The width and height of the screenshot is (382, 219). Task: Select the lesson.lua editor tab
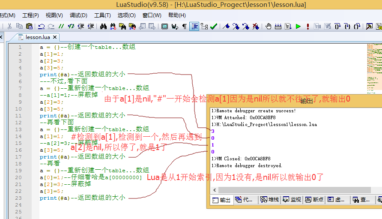click(35, 37)
